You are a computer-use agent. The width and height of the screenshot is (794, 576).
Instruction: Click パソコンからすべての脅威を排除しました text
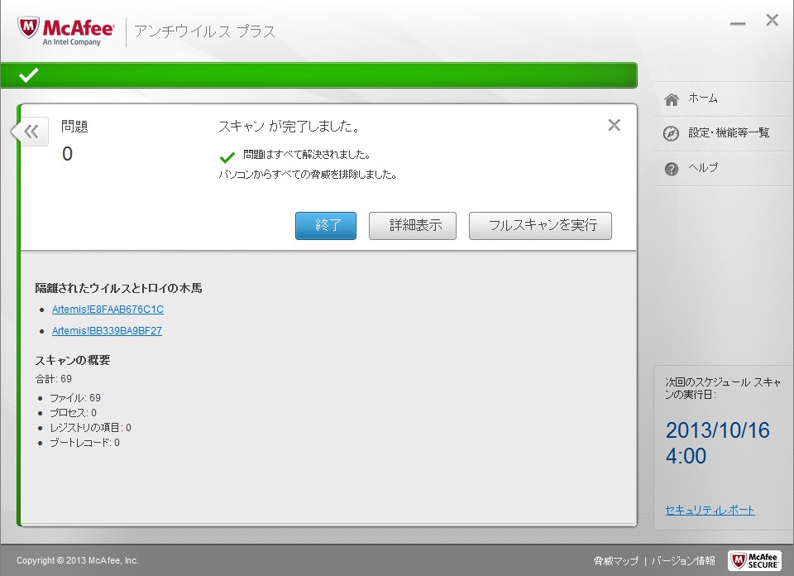pos(308,175)
